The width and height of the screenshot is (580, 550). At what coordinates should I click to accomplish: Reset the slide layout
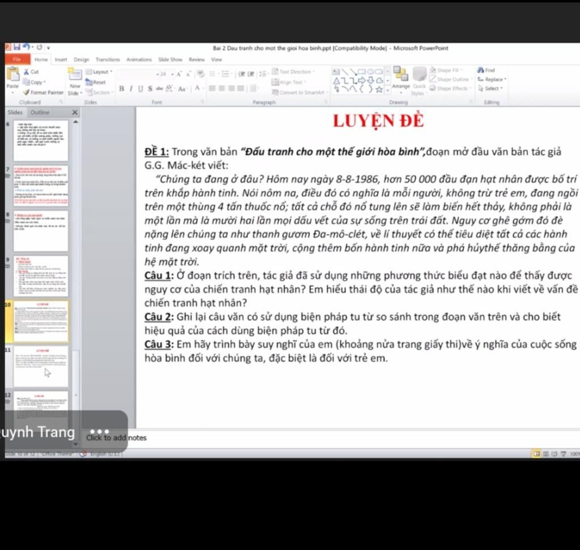96,82
